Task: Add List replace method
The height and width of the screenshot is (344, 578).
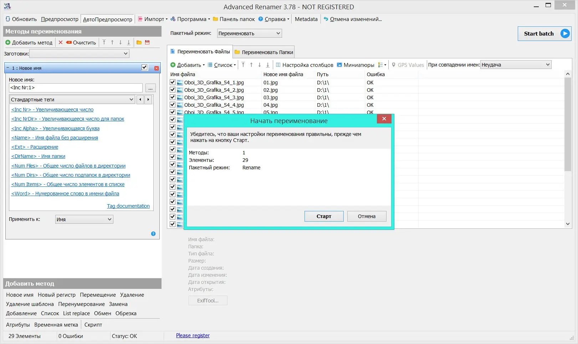Action: tap(76, 313)
